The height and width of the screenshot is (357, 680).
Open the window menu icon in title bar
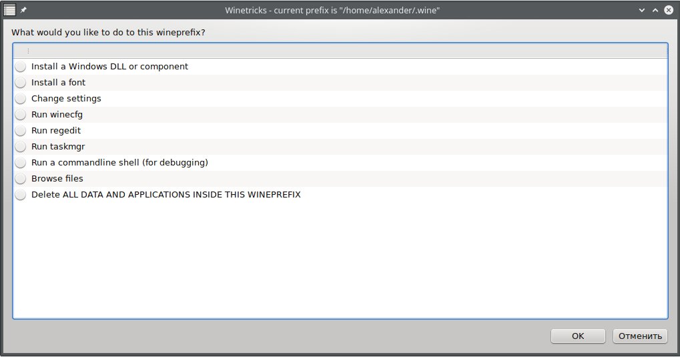pos(9,10)
